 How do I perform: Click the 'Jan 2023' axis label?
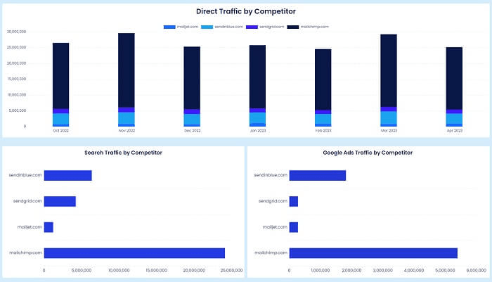click(x=258, y=131)
